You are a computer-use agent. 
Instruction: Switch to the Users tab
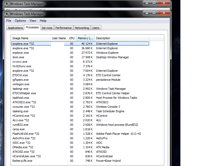(95, 28)
